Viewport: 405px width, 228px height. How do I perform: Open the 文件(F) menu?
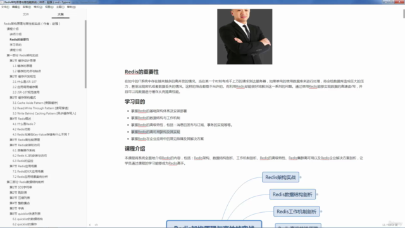coord(5,7)
